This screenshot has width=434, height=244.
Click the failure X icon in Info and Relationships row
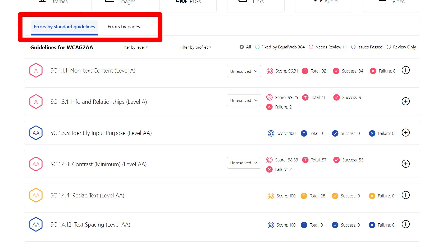pyautogui.click(x=269, y=107)
